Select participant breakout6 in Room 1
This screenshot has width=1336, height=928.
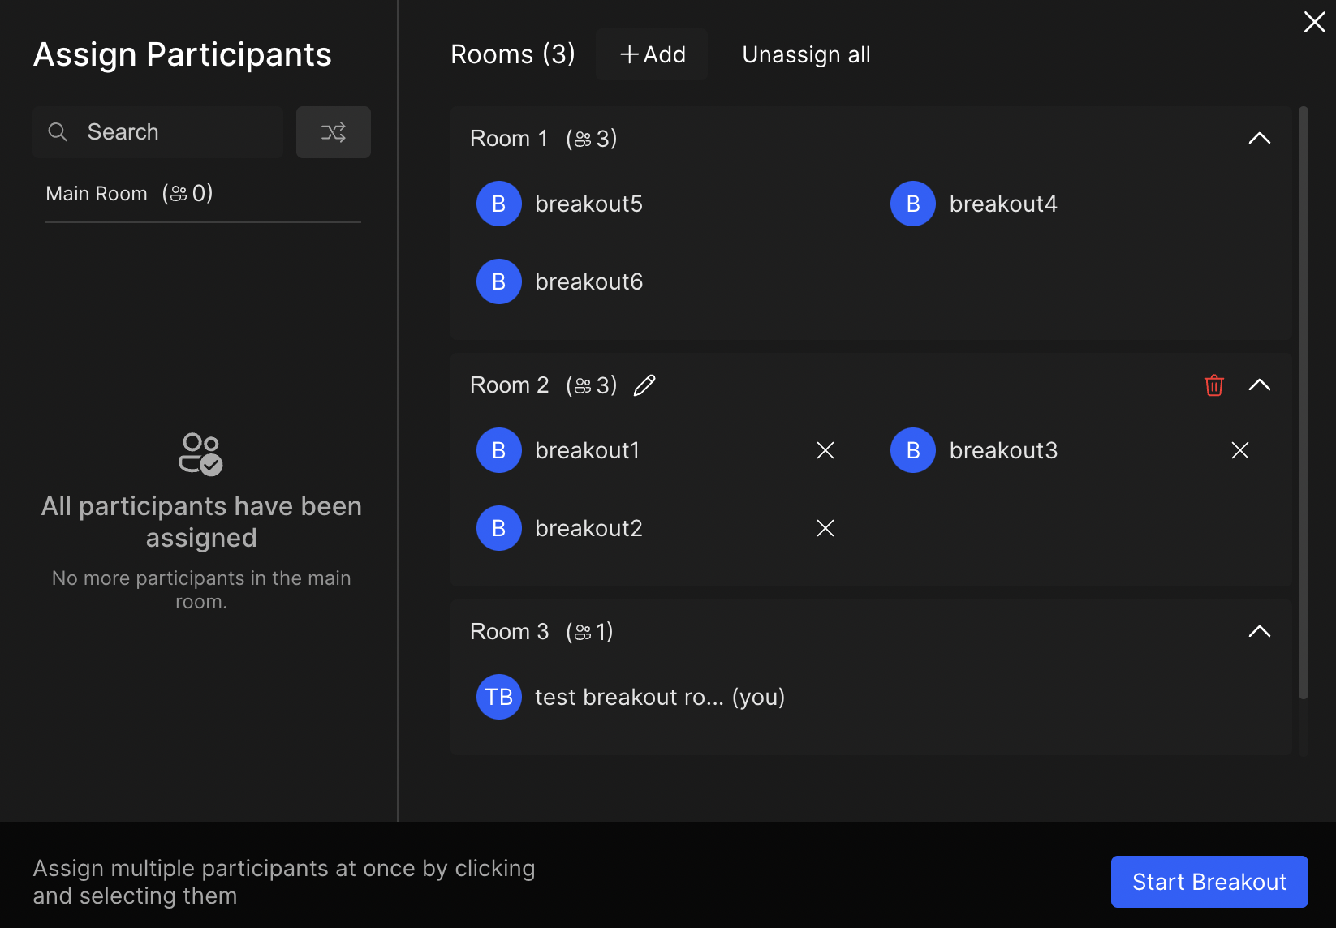click(588, 281)
